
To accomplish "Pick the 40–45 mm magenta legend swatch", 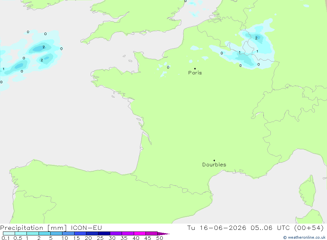I will pos(140,233).
